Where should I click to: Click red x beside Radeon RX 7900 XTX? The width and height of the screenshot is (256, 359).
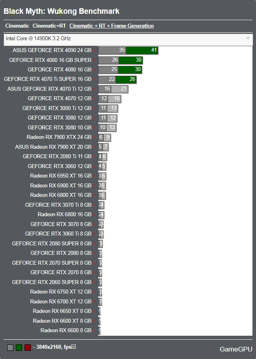pyautogui.click(x=94, y=138)
